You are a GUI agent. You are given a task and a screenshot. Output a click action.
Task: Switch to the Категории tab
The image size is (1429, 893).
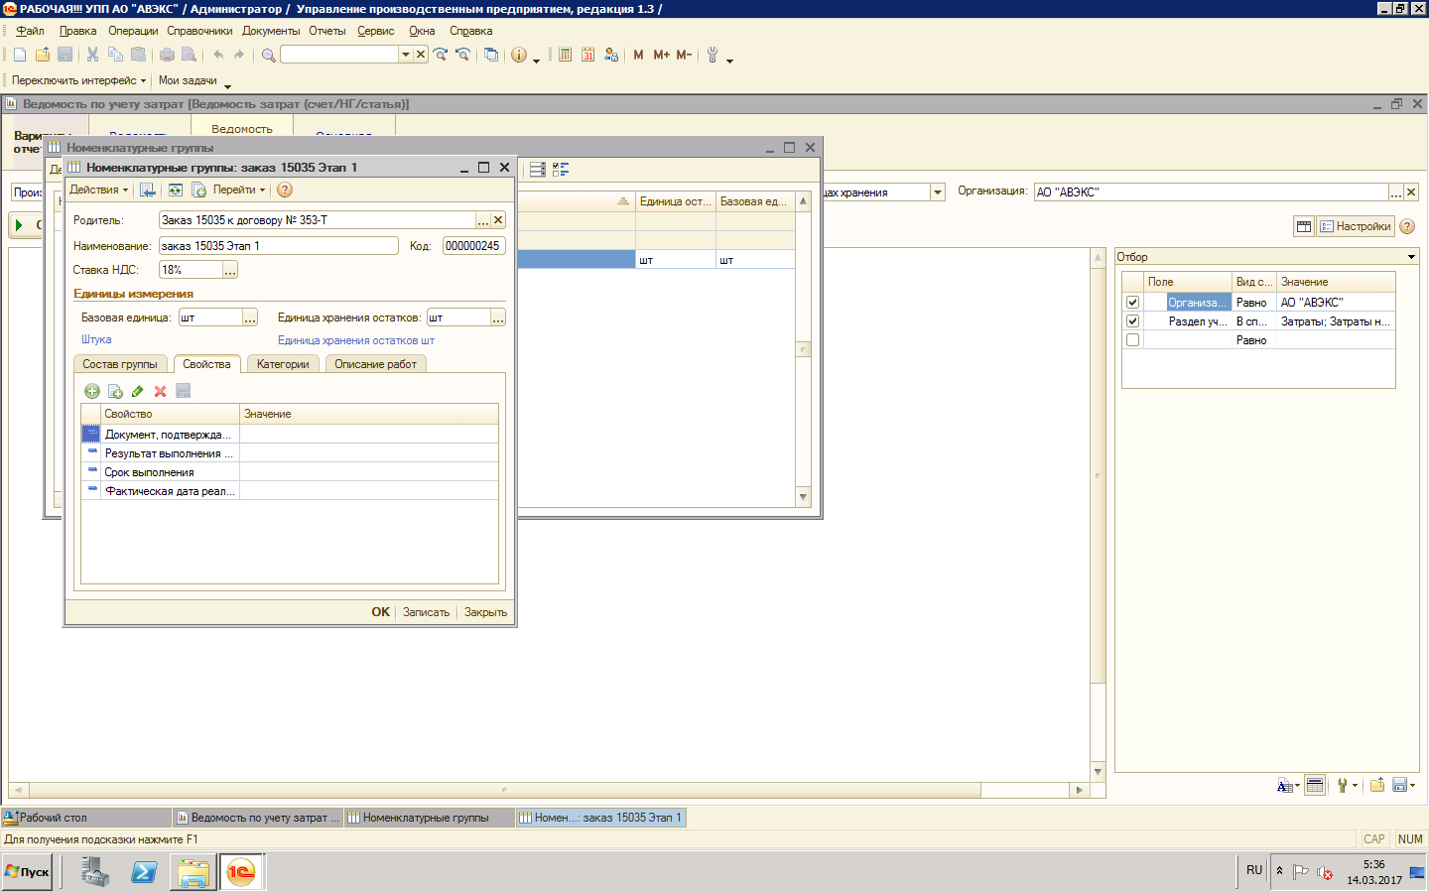283,364
